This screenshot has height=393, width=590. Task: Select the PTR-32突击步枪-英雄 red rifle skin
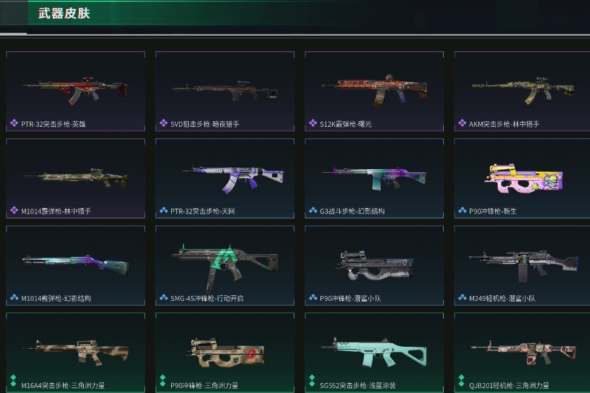tap(76, 92)
